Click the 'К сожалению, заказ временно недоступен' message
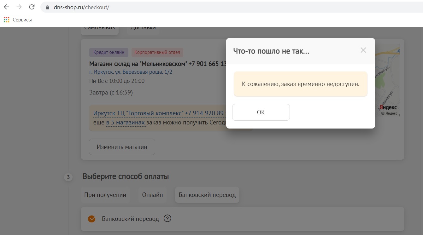This screenshot has width=423, height=235. (301, 84)
